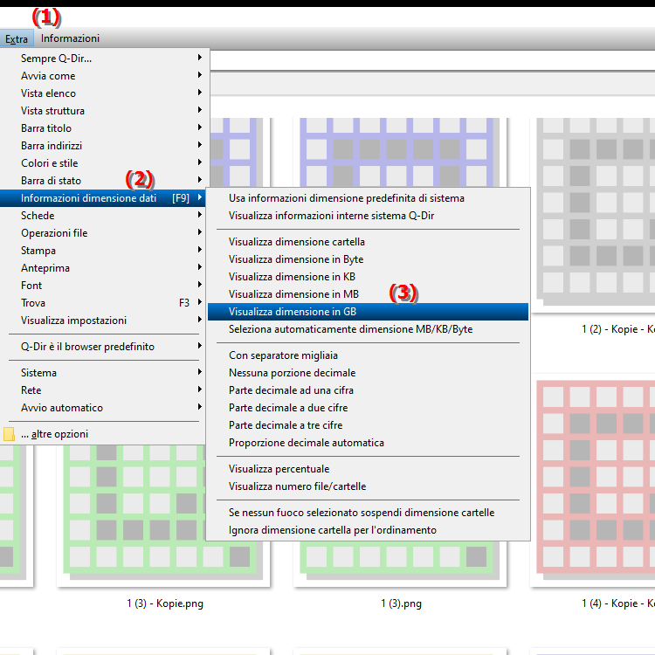Toggle Con separatore migliaia
This screenshot has width=655, height=655.
pos(368,355)
